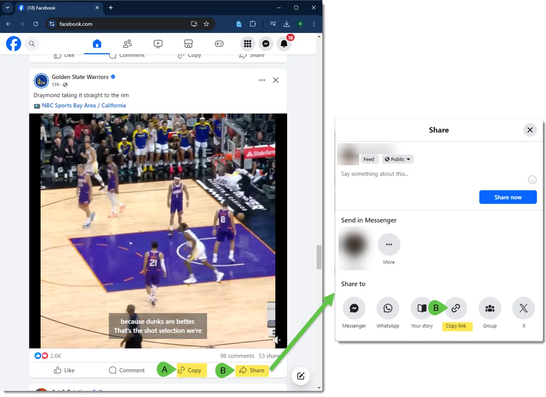Click the page vertical scrollbar thumb
This screenshot has height=397, width=546.
[319, 257]
